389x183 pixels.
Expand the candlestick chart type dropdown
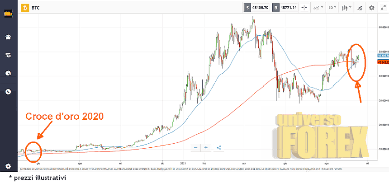point(346,8)
